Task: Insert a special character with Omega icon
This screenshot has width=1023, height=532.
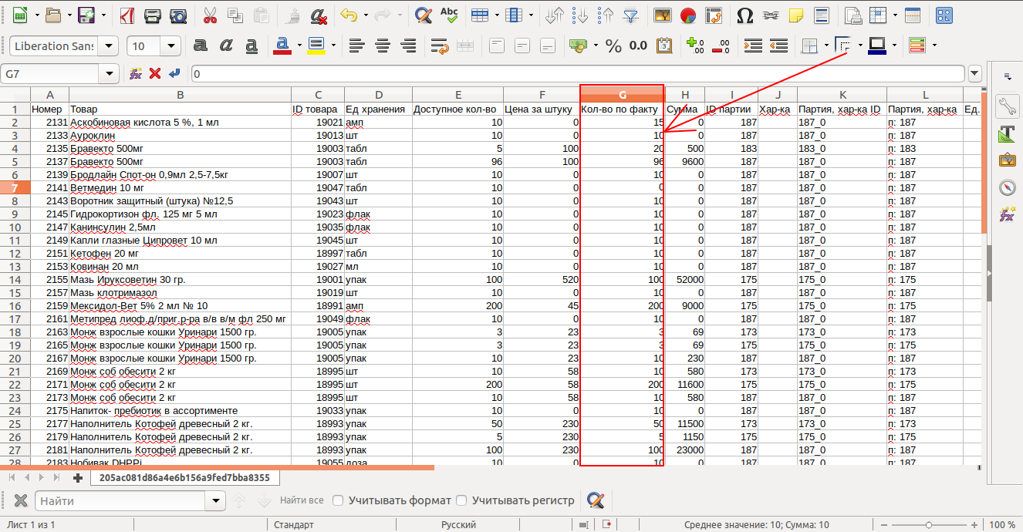Action: [744, 15]
